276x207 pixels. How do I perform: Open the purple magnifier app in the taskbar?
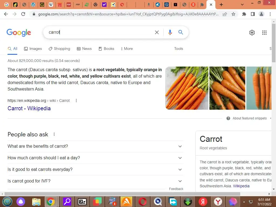(x=67, y=202)
